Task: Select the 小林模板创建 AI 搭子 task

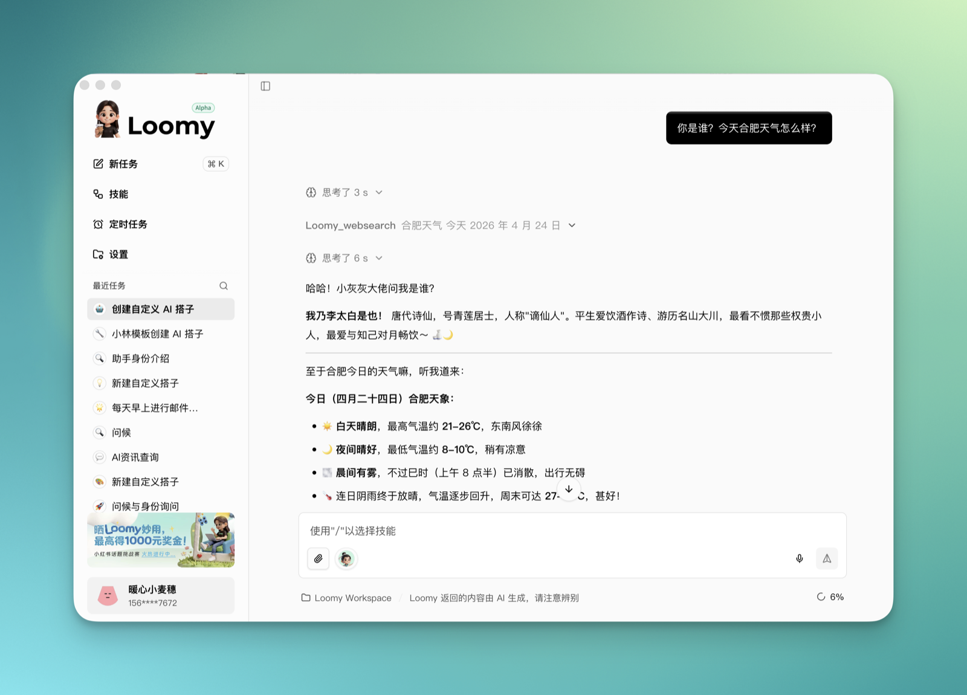Action: pos(161,334)
